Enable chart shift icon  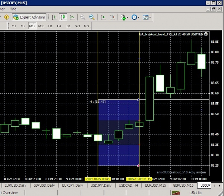[113, 17]
